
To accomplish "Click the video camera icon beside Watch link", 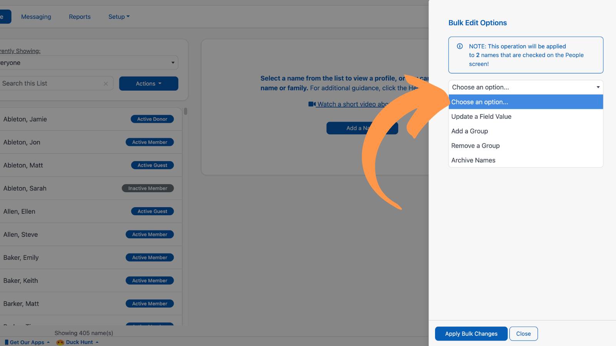I will (x=312, y=104).
